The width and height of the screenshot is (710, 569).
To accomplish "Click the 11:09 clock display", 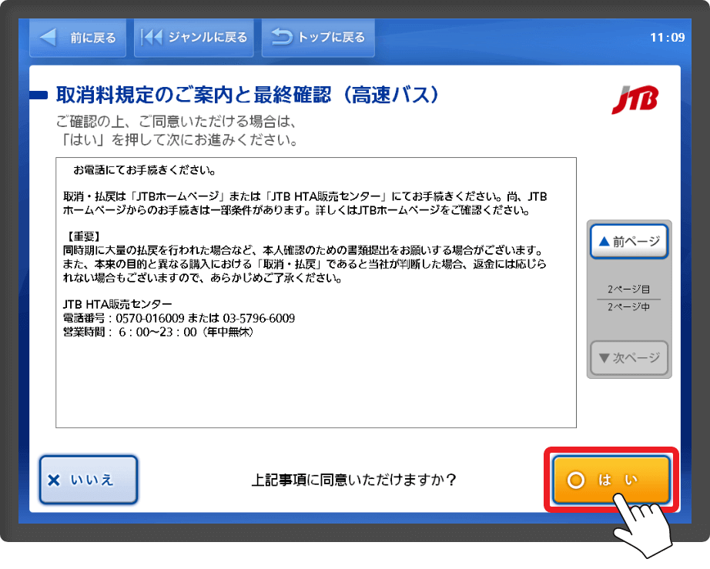I will point(667,37).
